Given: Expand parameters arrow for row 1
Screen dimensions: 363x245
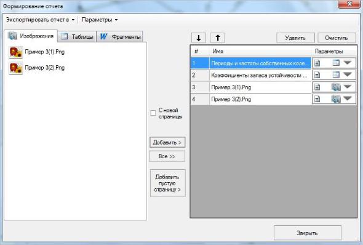Looking at the screenshot, I should (348, 63).
